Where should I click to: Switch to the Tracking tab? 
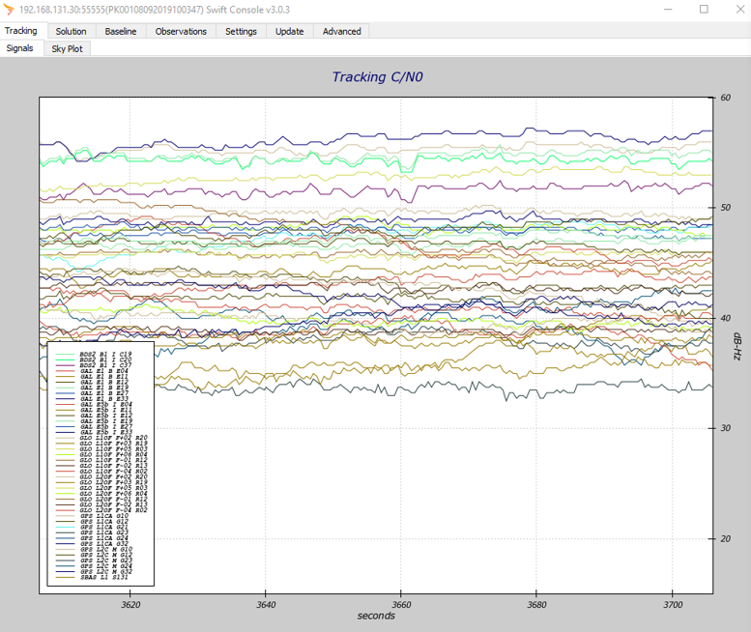coord(20,31)
